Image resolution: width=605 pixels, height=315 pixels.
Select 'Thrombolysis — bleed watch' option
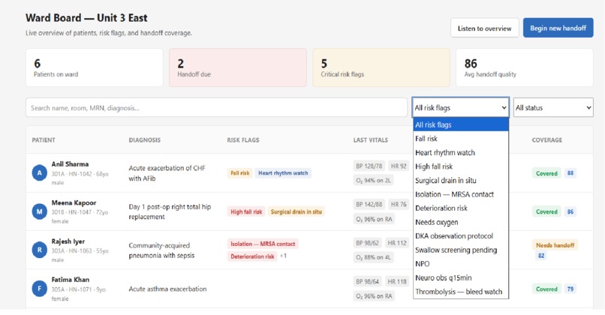[461, 291]
